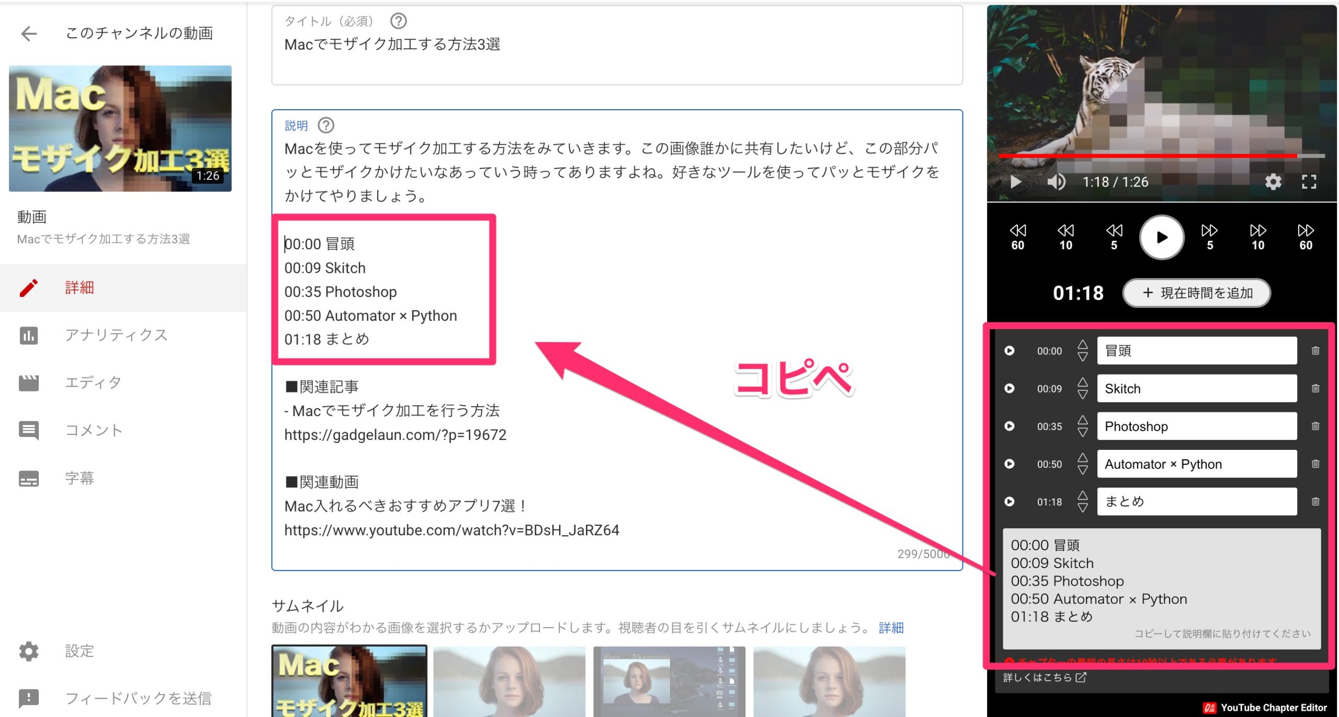Click the generated chapter list output box
Viewport: 1339px width, 717px height.
tap(1162, 588)
